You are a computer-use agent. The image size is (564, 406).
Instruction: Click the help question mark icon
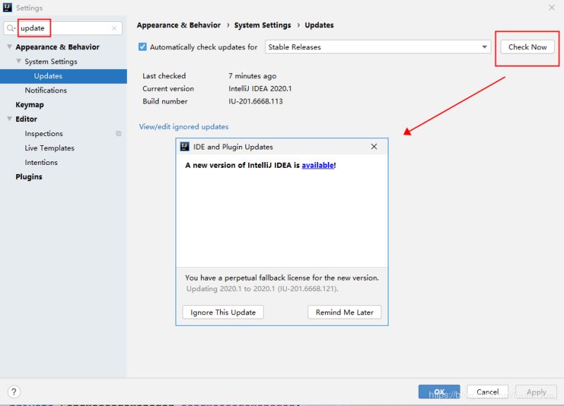coord(13,391)
